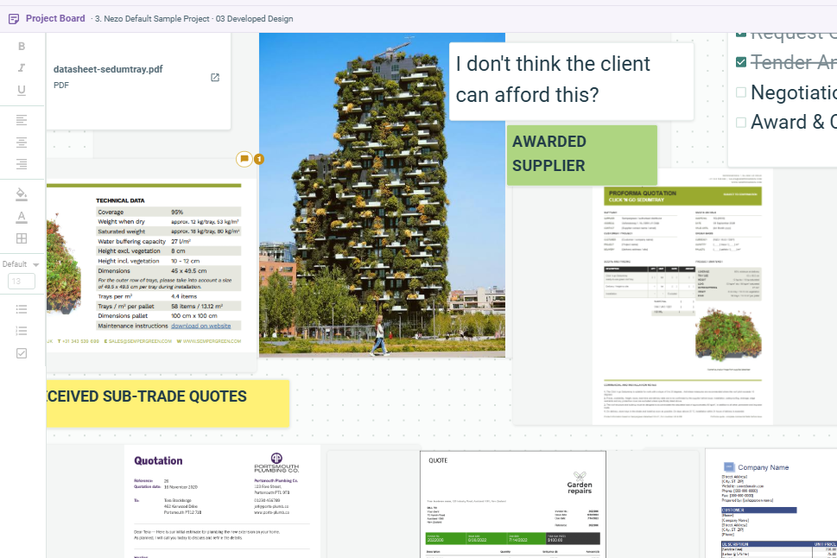Open the Project Board link
This screenshot has height=558, width=837.
[x=55, y=18]
